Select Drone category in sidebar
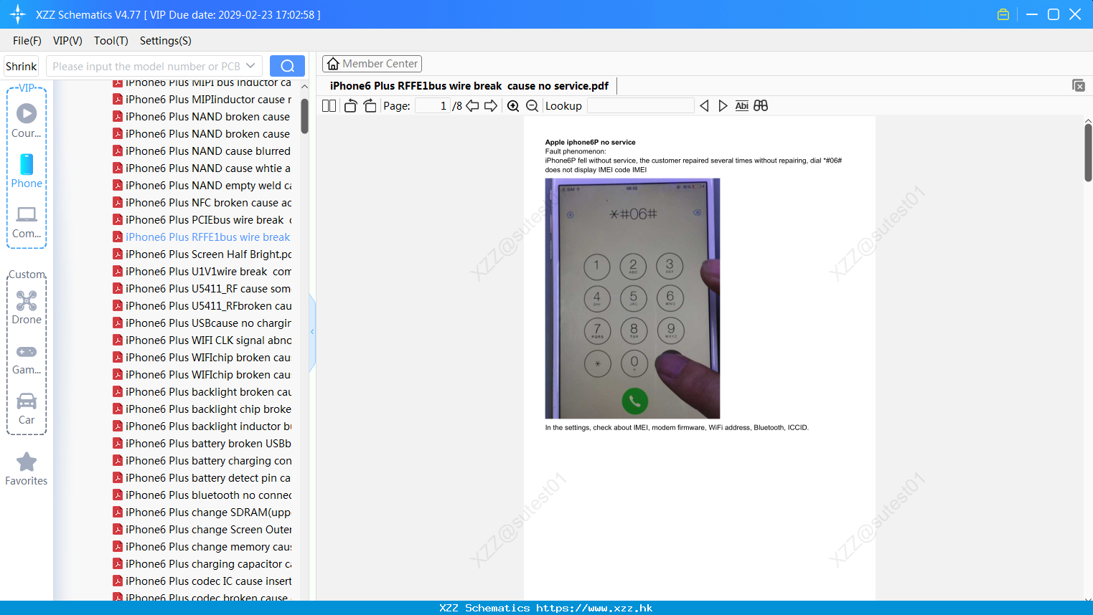The width and height of the screenshot is (1093, 615). [27, 307]
